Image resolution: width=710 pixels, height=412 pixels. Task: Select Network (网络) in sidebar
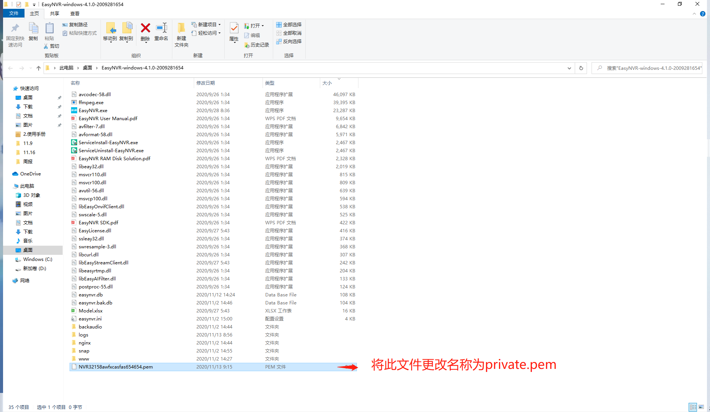click(x=25, y=281)
